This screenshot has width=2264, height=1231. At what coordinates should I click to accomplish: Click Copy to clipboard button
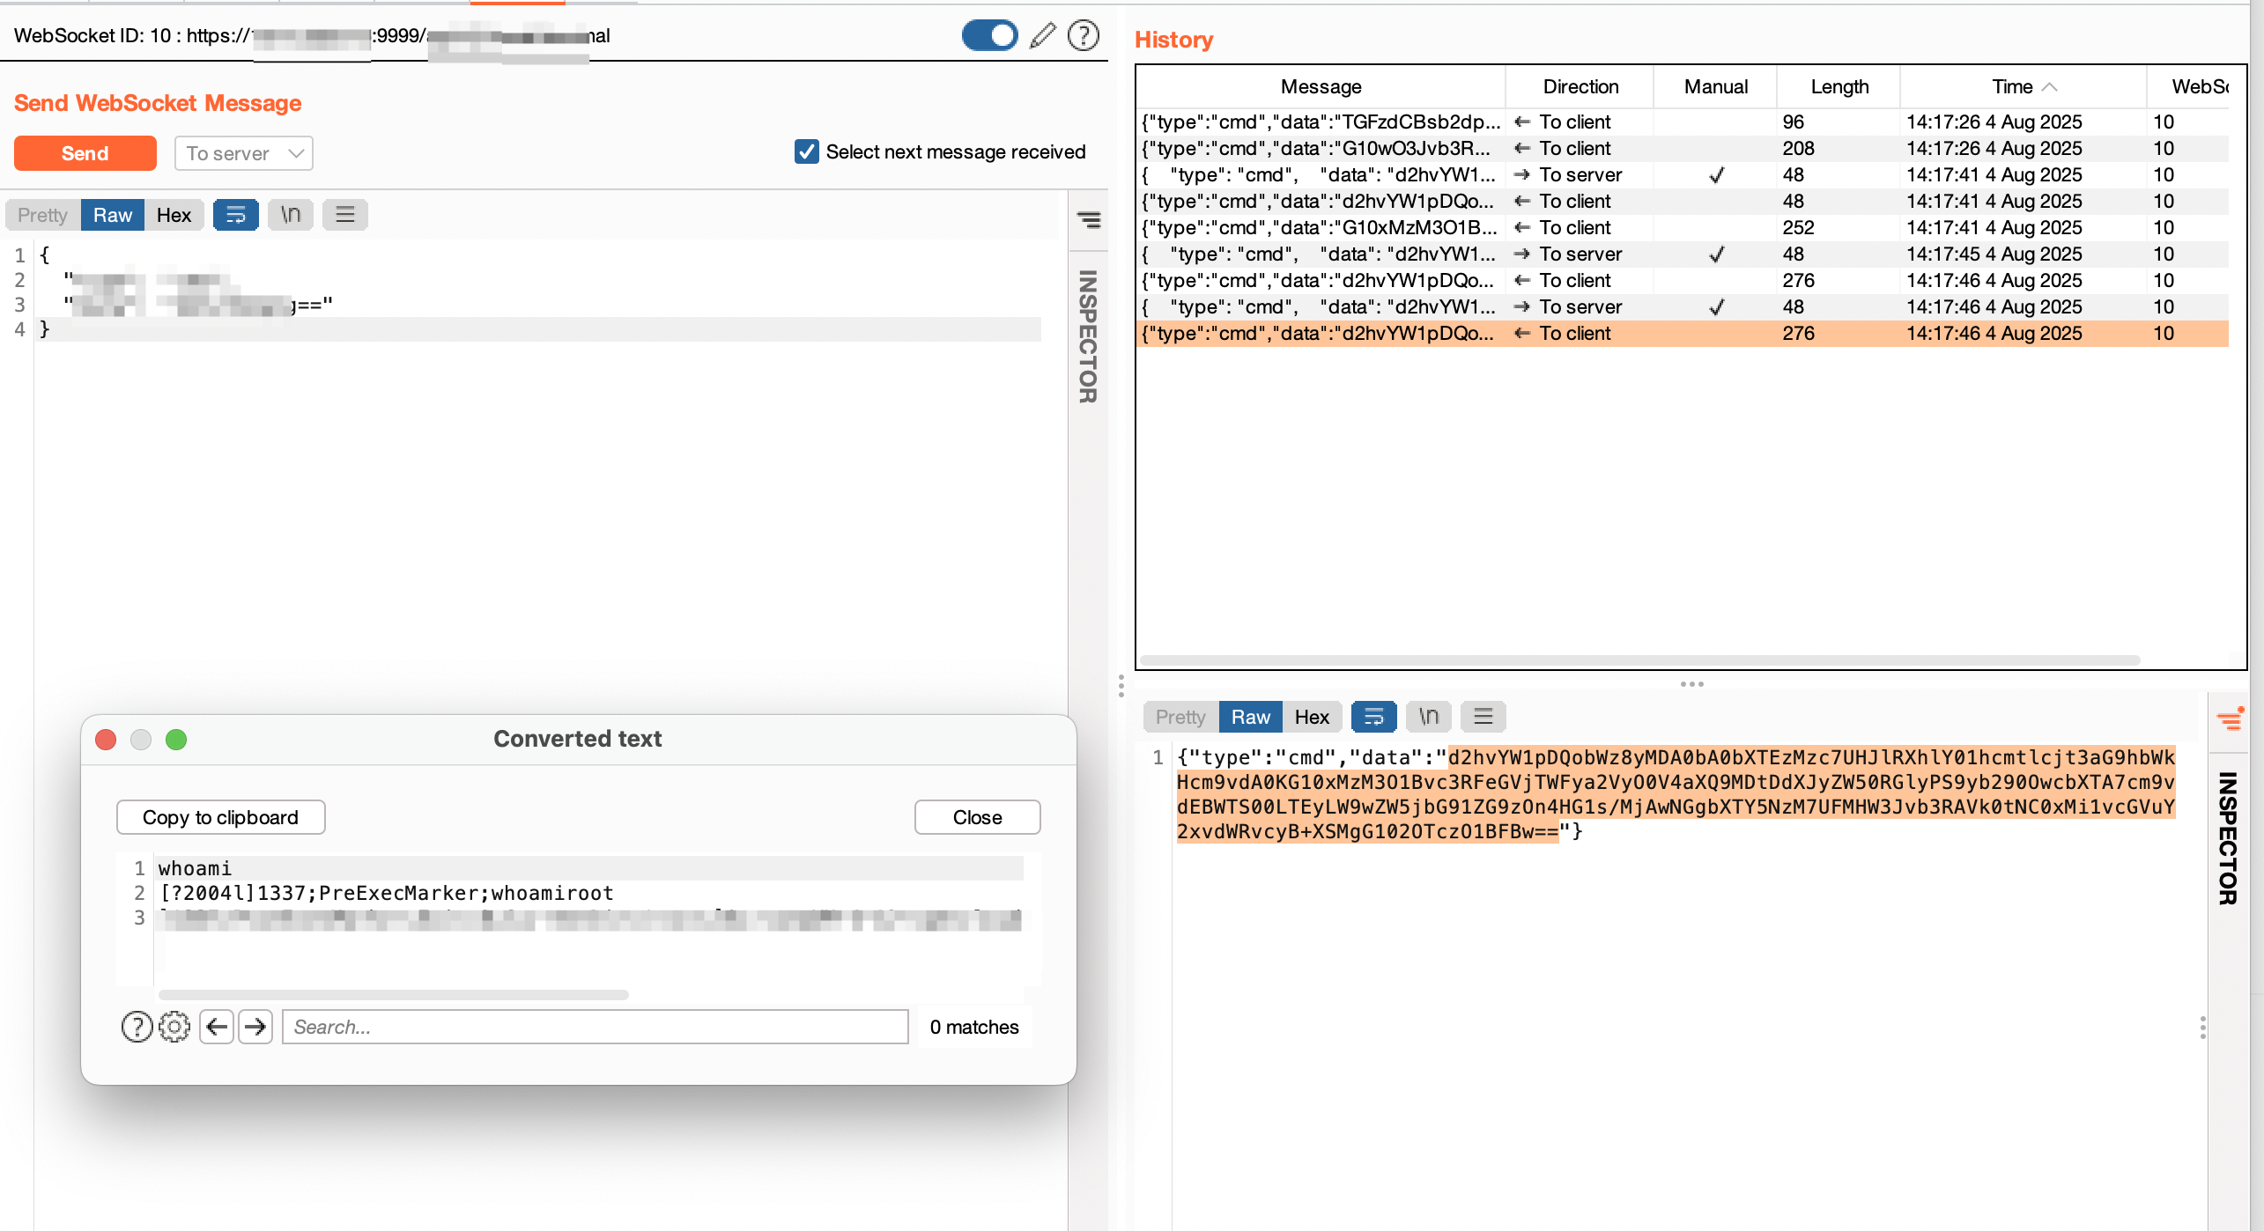221,817
